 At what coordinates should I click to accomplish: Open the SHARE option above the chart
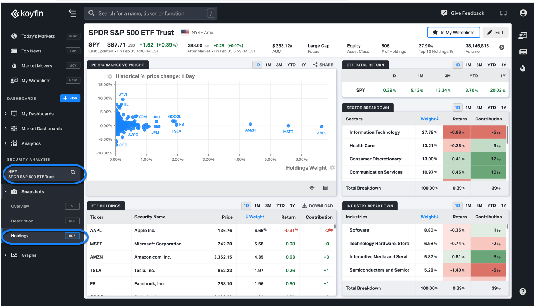[323, 65]
